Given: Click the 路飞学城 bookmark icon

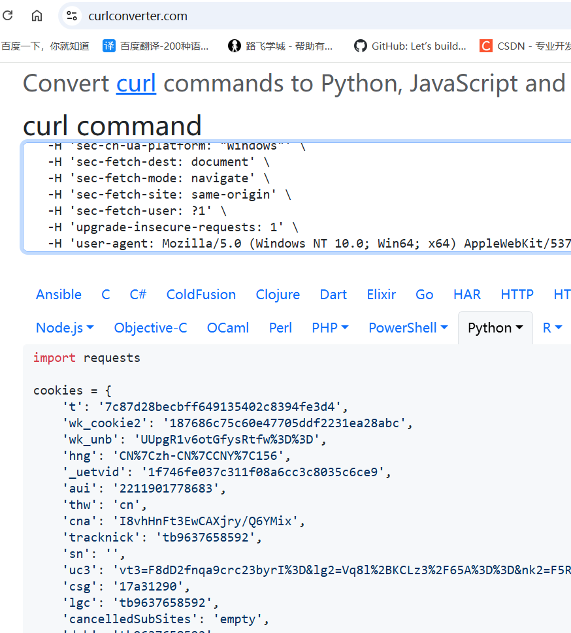Looking at the screenshot, I should coord(235,46).
